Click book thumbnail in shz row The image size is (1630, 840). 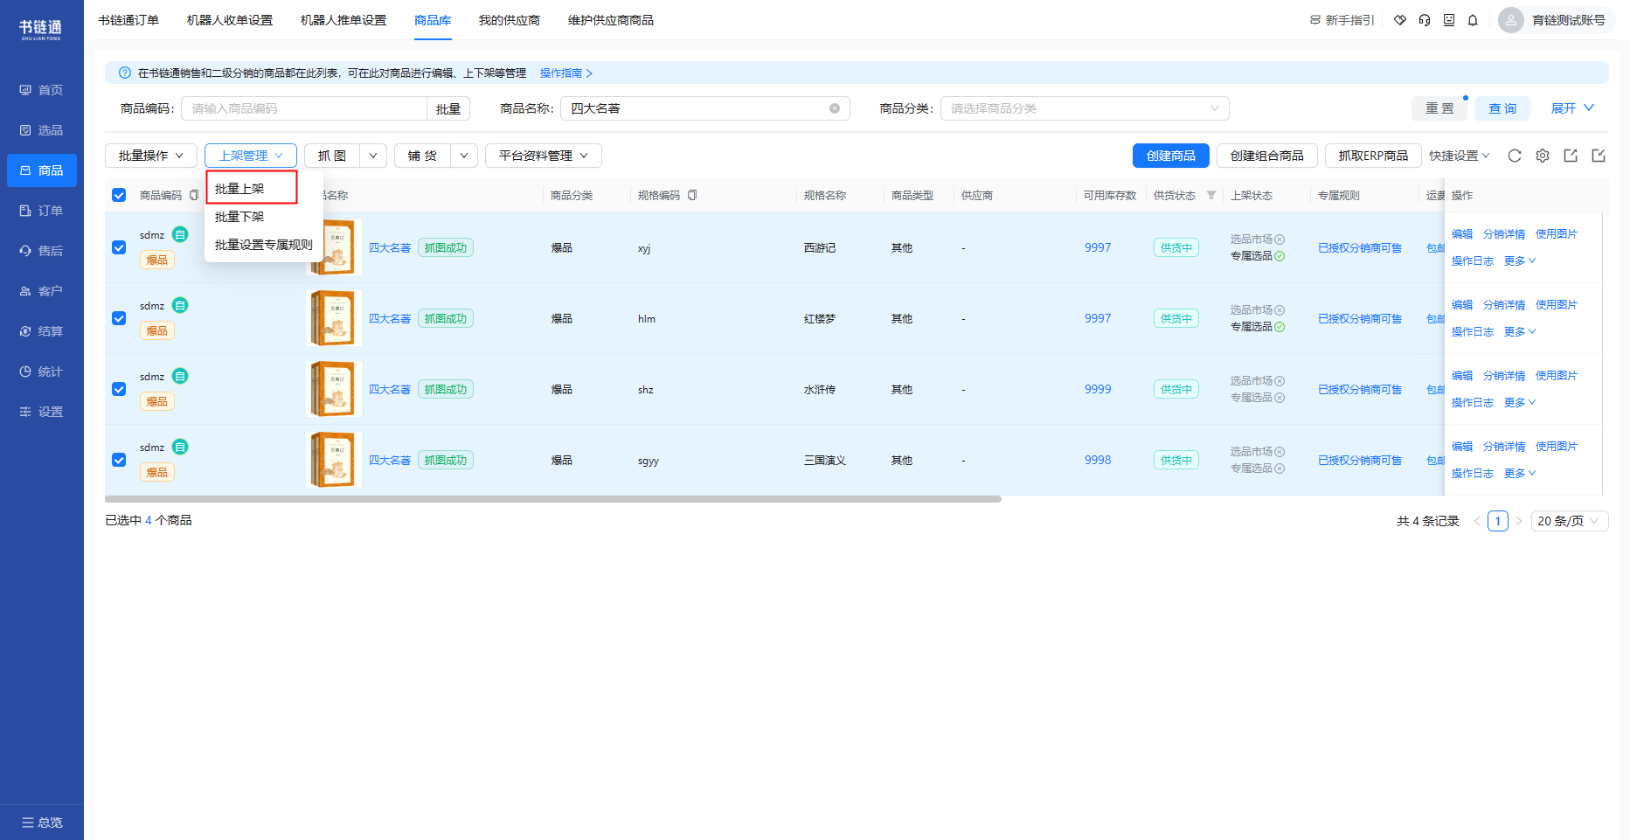click(x=334, y=389)
